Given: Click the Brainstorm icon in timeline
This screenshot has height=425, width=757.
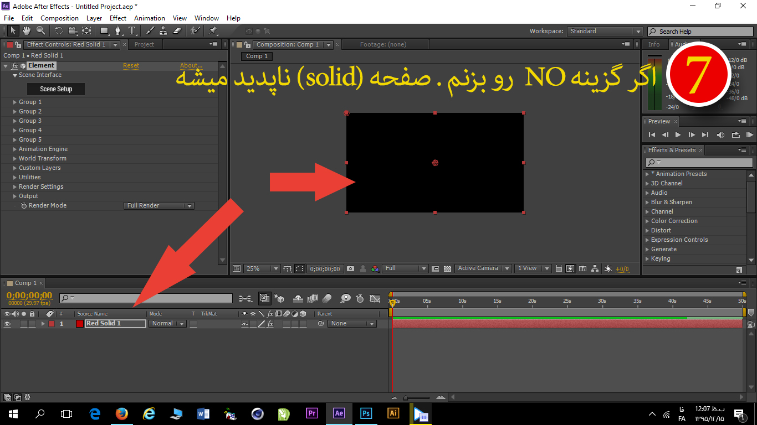Looking at the screenshot, I should 346,298.
